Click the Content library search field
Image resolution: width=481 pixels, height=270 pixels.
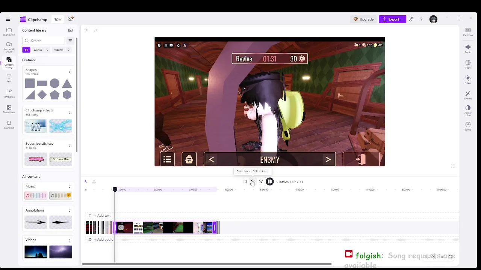(x=43, y=40)
